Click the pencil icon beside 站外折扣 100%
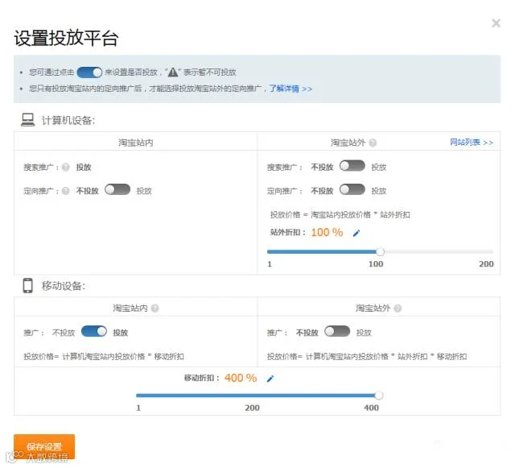This screenshot has width=515, height=468. (356, 233)
